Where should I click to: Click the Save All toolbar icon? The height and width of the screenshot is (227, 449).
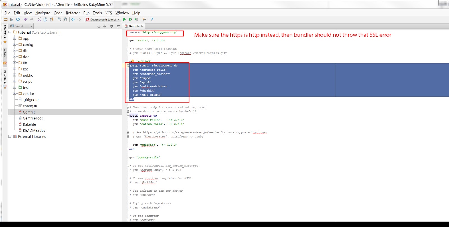(12, 19)
